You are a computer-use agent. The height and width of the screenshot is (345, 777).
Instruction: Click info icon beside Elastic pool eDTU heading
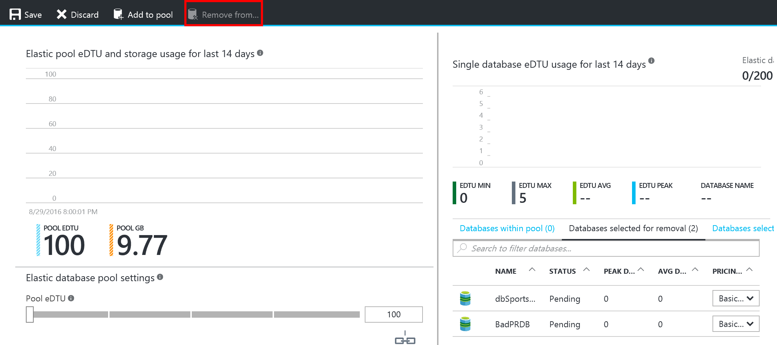[260, 53]
